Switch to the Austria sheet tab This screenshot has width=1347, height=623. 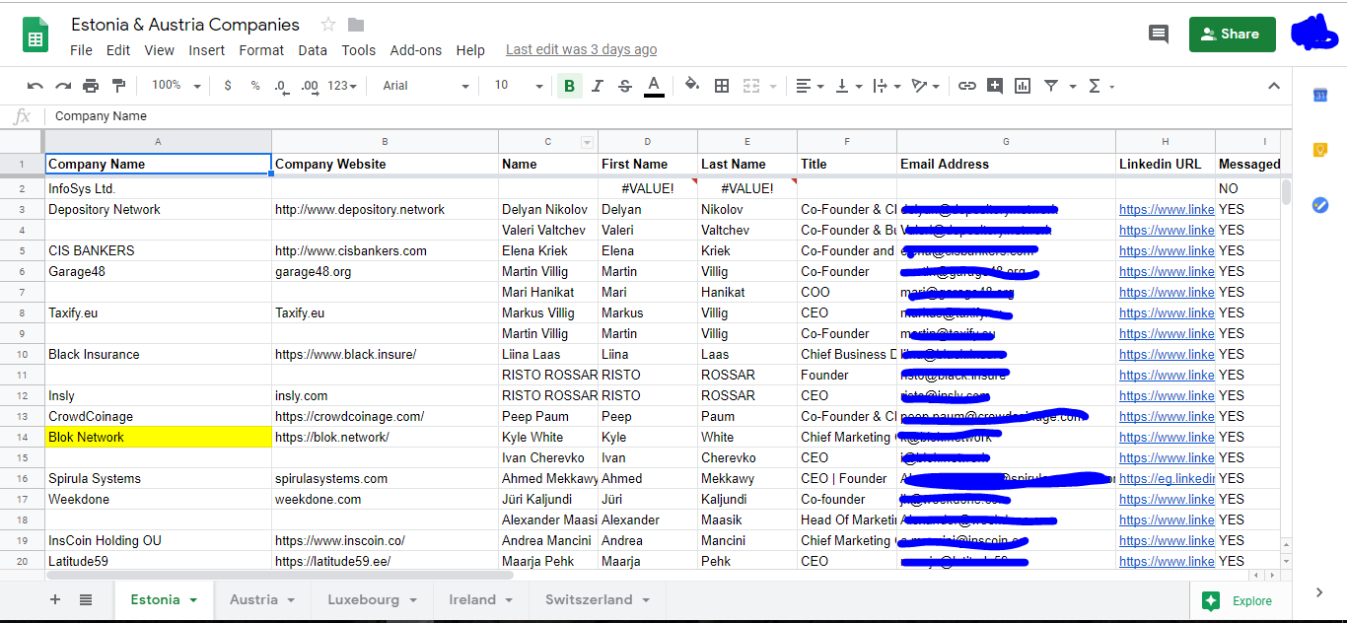pyautogui.click(x=262, y=599)
